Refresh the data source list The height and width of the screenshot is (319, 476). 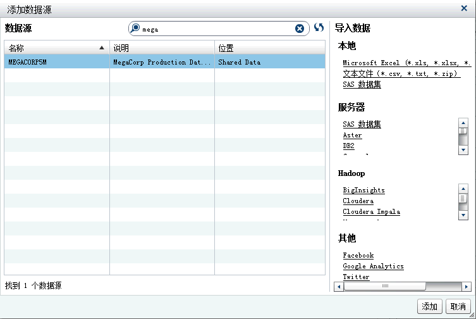(x=319, y=28)
